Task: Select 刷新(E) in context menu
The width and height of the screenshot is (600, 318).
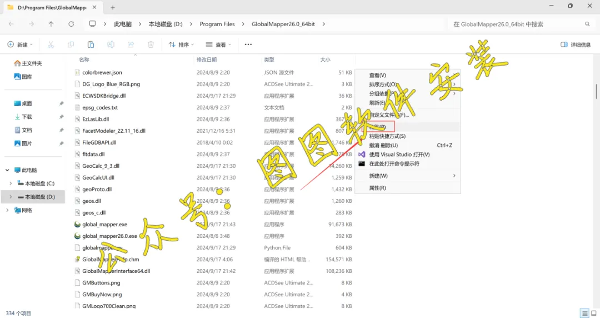Action: (x=408, y=103)
